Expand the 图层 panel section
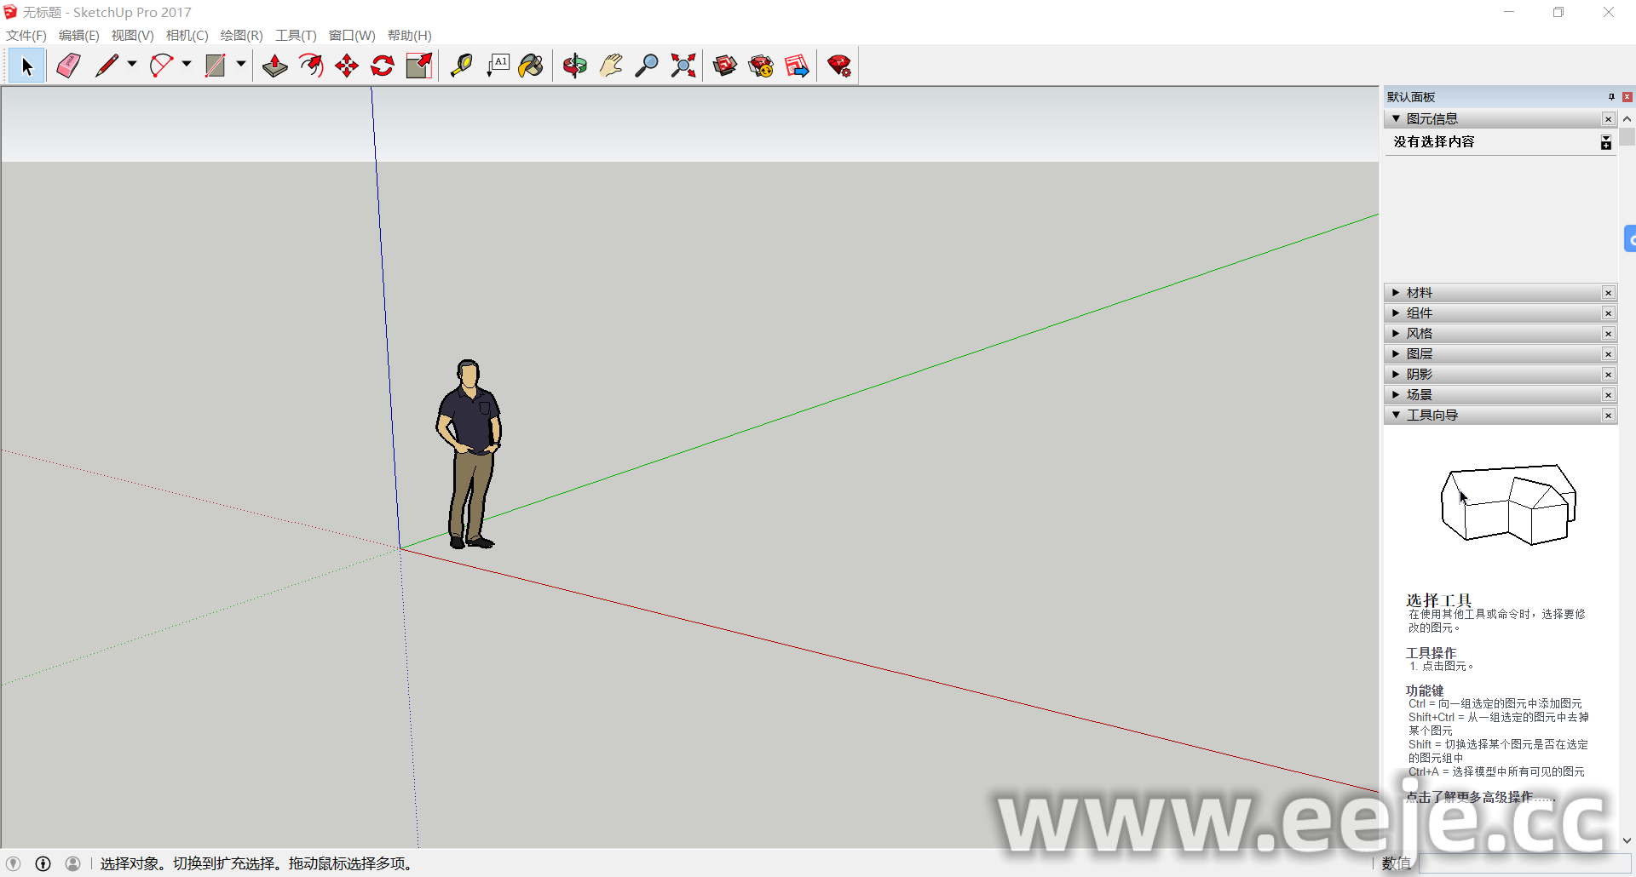 [1419, 354]
